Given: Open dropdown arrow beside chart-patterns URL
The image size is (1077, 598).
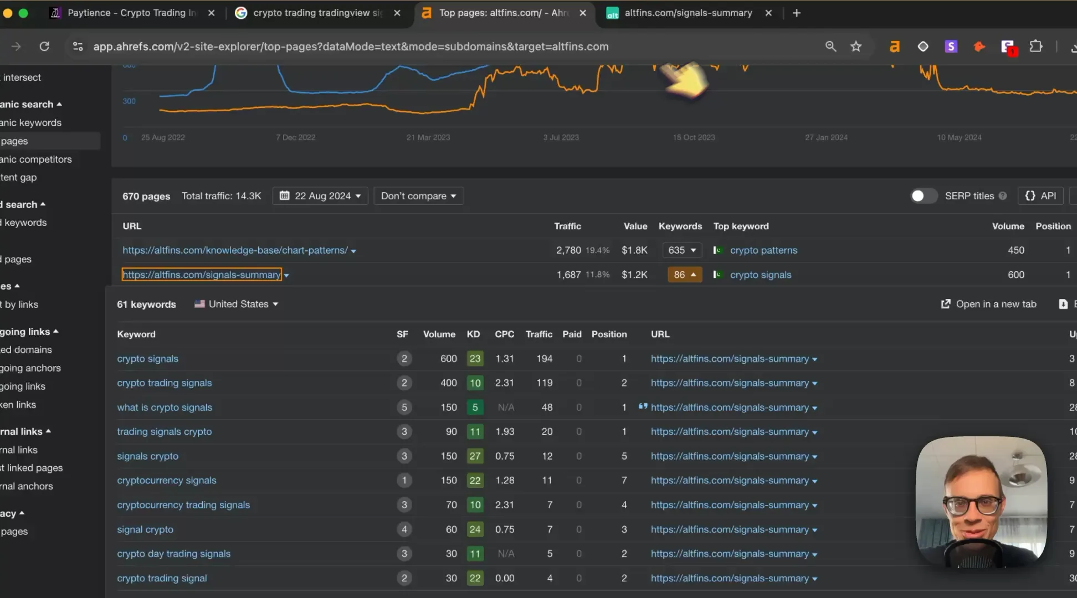Looking at the screenshot, I should point(353,251).
